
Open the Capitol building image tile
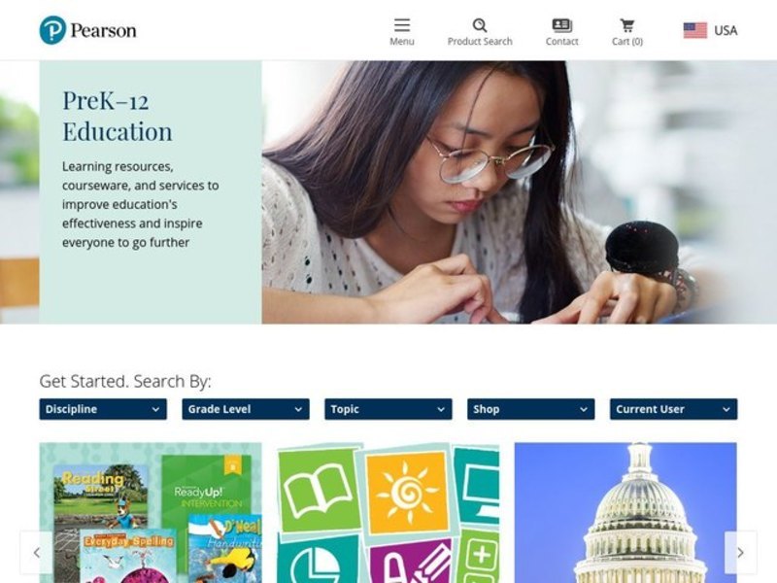point(625,513)
